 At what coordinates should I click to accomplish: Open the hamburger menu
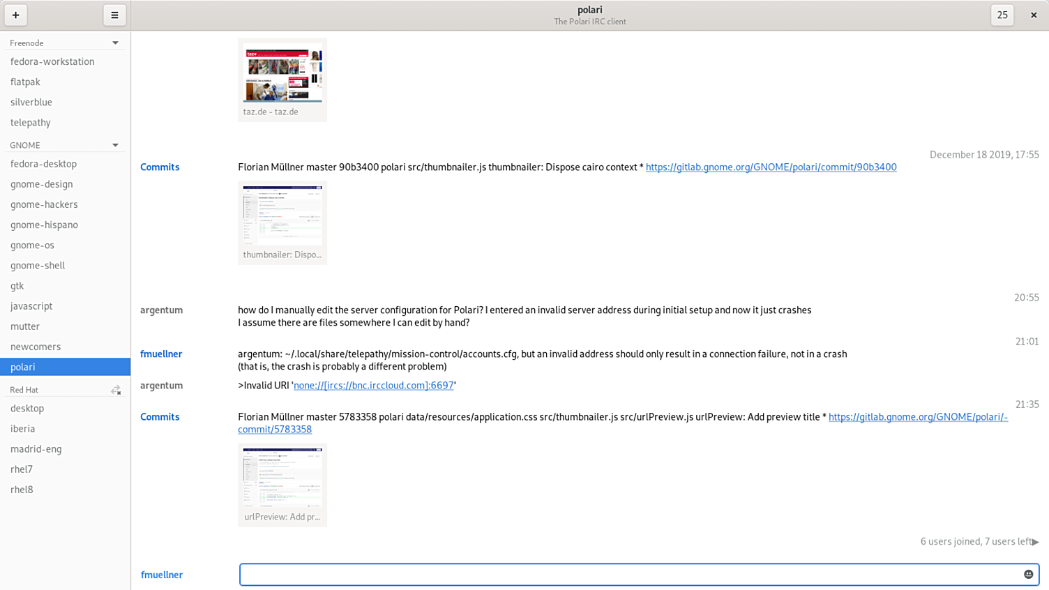coord(114,15)
